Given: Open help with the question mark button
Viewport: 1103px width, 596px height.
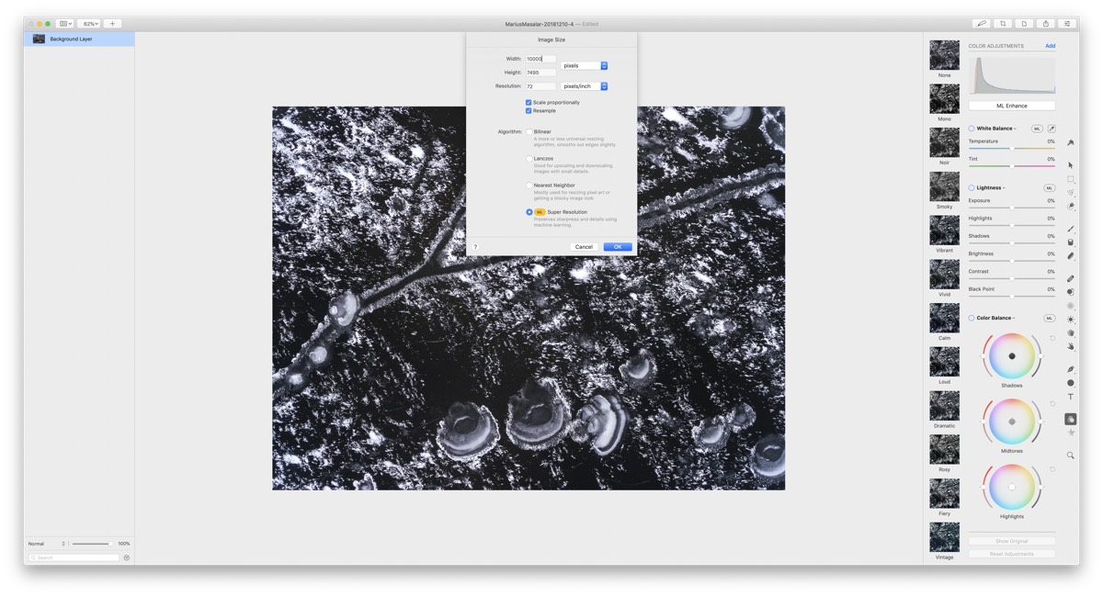Looking at the screenshot, I should click(x=475, y=247).
